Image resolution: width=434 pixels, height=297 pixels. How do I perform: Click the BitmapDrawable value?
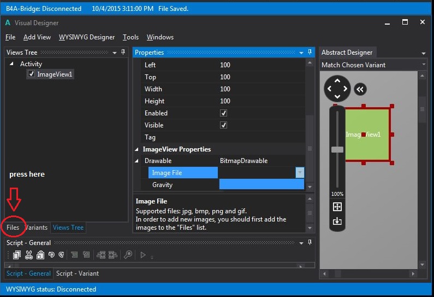click(x=243, y=161)
